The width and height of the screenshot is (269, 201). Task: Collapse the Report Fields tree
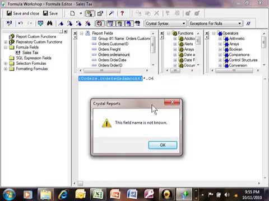point(81,33)
